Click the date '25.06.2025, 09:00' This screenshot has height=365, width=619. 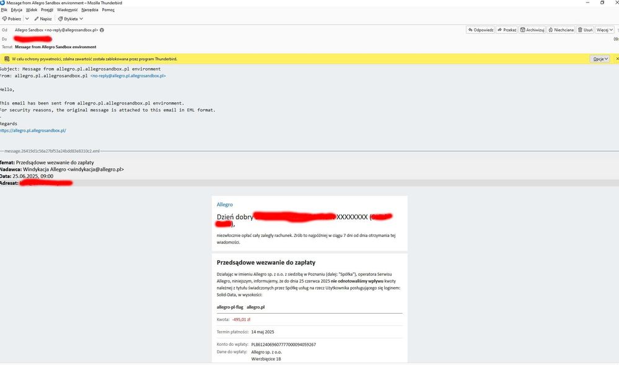[x=33, y=176]
